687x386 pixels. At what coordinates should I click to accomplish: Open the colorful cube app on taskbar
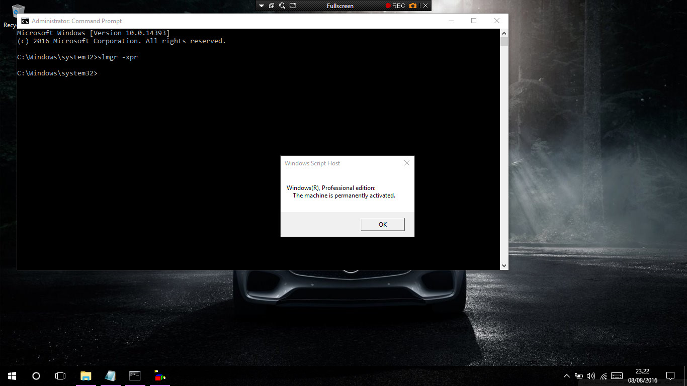159,375
